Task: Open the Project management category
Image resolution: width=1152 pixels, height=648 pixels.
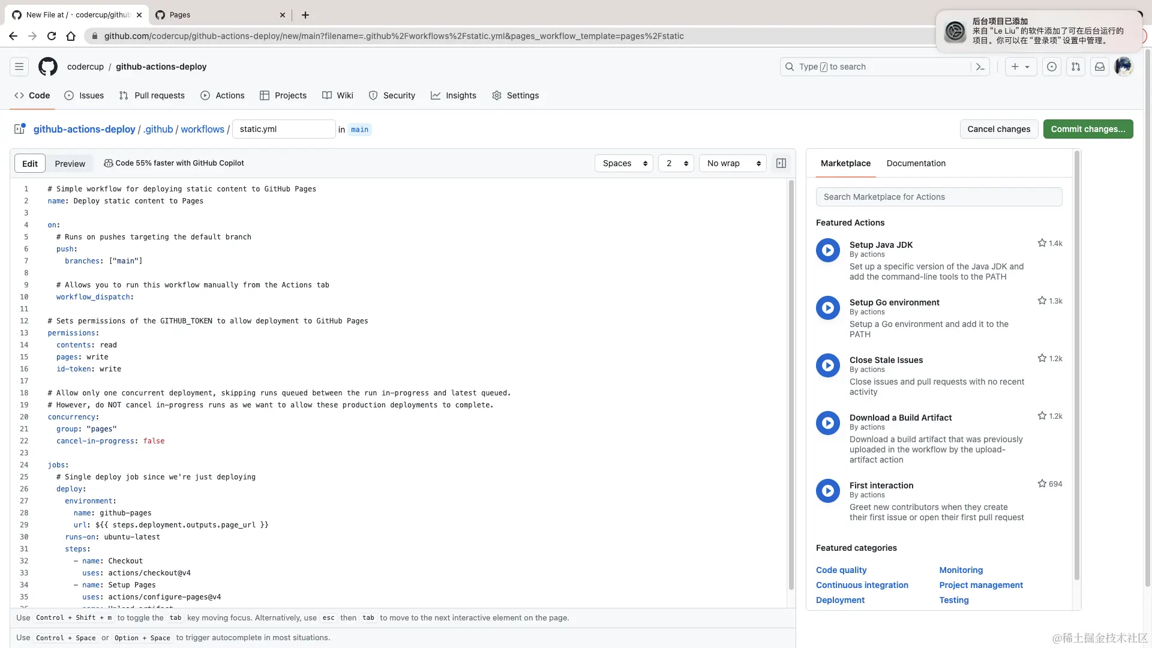Action: click(981, 585)
